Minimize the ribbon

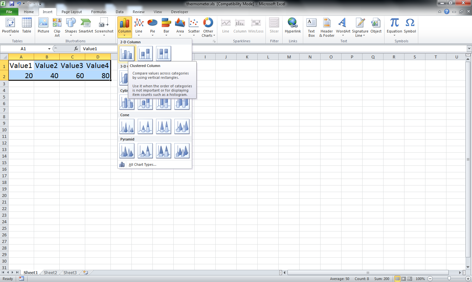coord(440,11)
